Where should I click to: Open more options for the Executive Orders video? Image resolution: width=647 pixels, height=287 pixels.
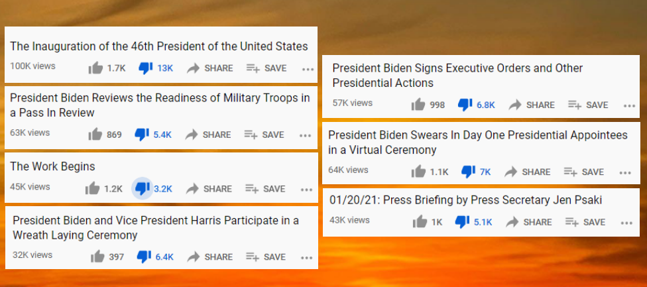629,105
